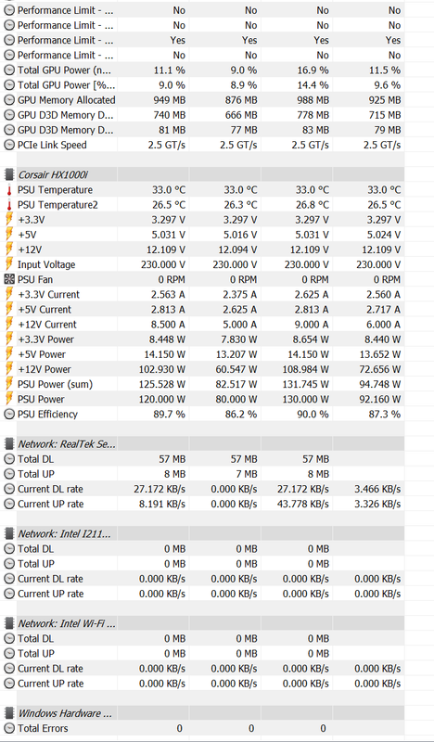Click the lightning icon beside +5V Current
The height and width of the screenshot is (742, 434).
click(8, 310)
